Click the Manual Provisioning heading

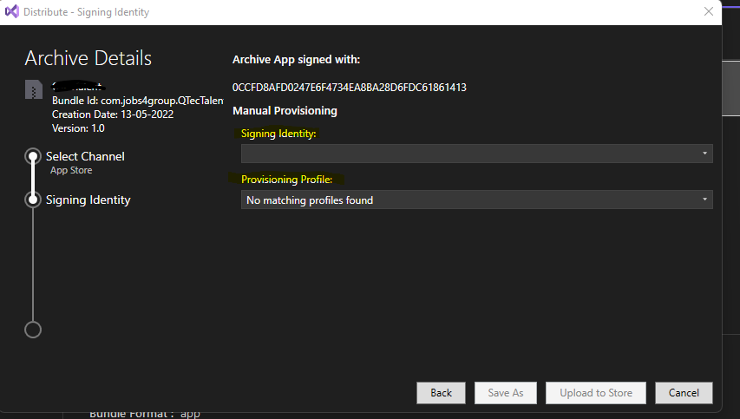click(285, 111)
